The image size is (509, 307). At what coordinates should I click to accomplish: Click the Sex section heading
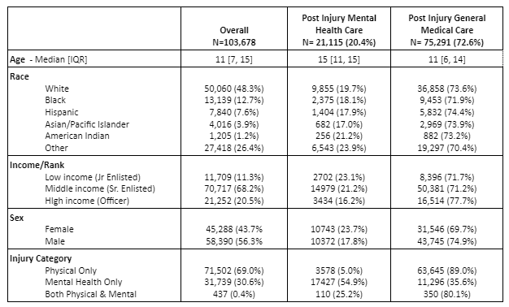(x=16, y=218)
